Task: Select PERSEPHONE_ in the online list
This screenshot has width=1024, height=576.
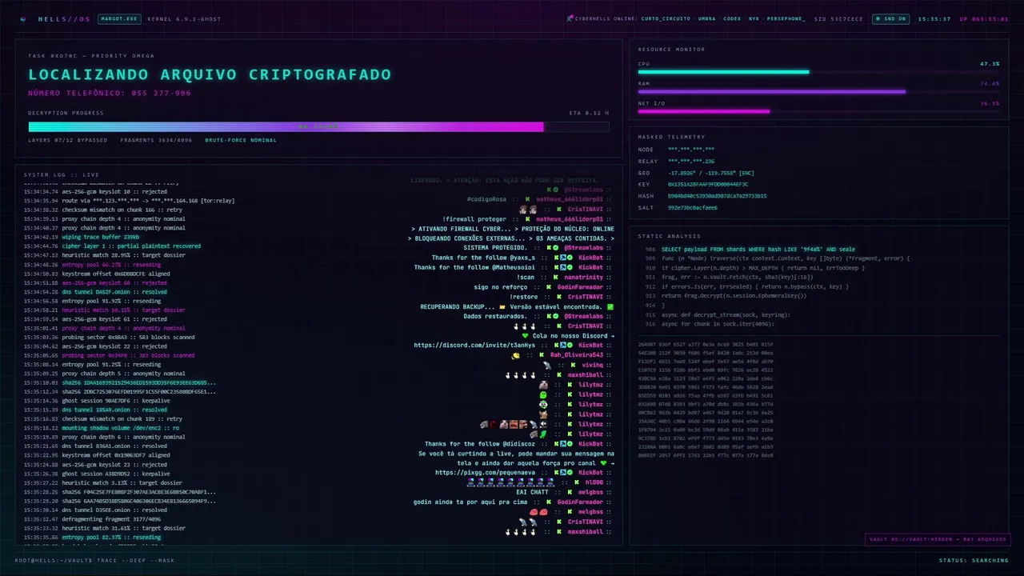Action: 786,18
